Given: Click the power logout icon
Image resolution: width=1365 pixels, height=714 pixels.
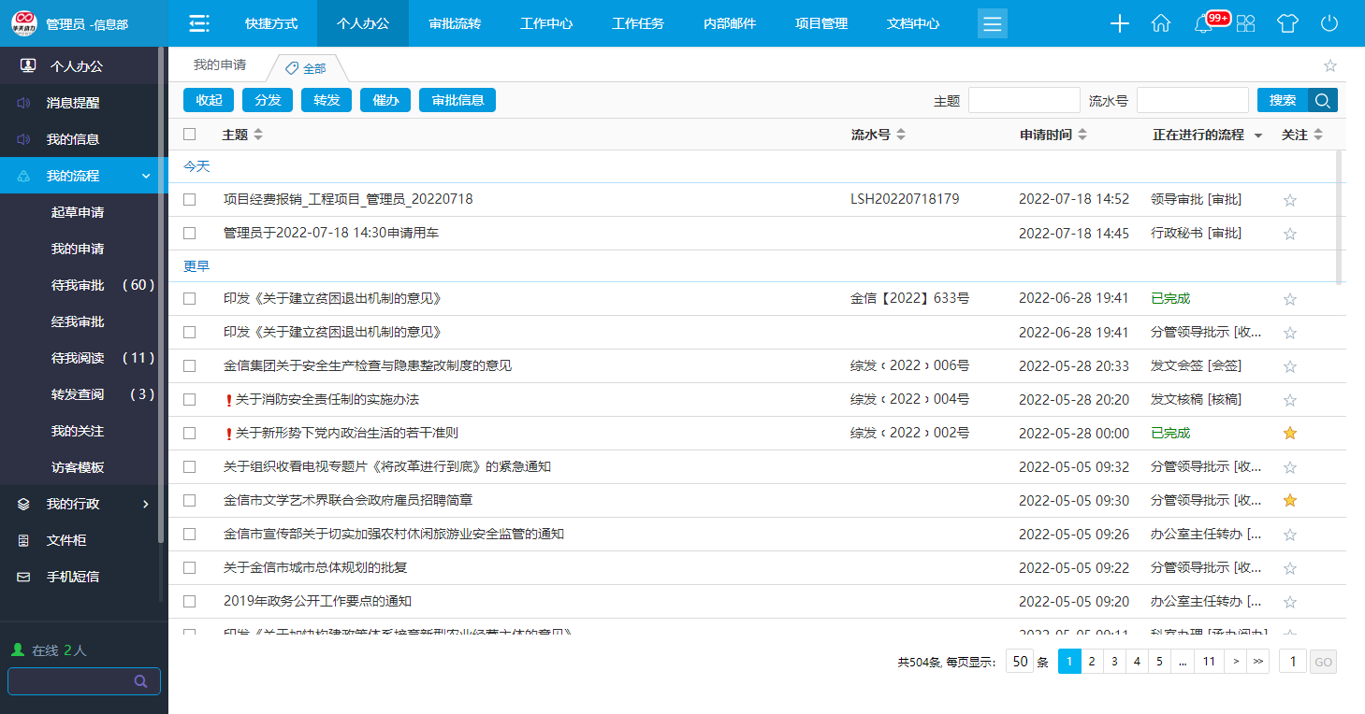Looking at the screenshot, I should (1329, 23).
